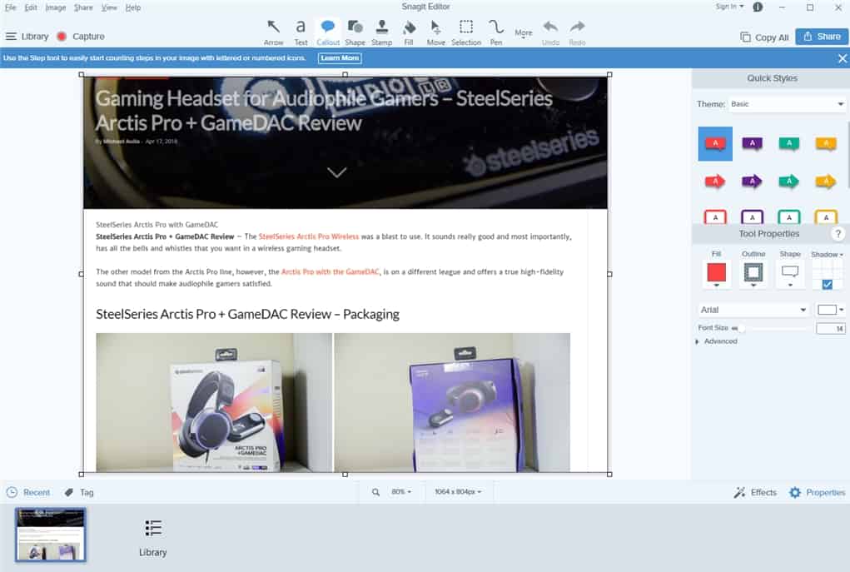The image size is (850, 572).
Task: Open the Recent clock panel
Action: (28, 492)
